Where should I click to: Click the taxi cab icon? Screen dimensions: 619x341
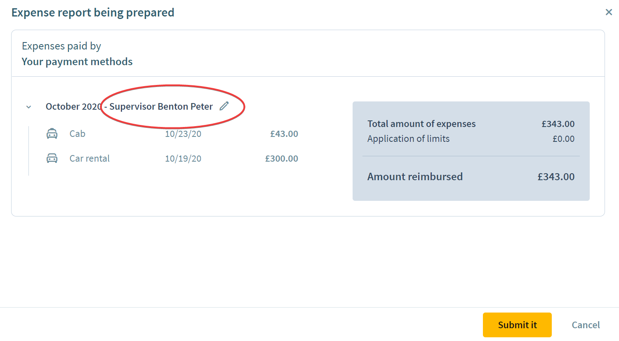[x=52, y=134]
